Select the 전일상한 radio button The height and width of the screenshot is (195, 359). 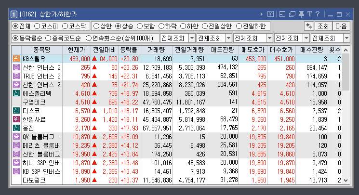tap(205, 26)
